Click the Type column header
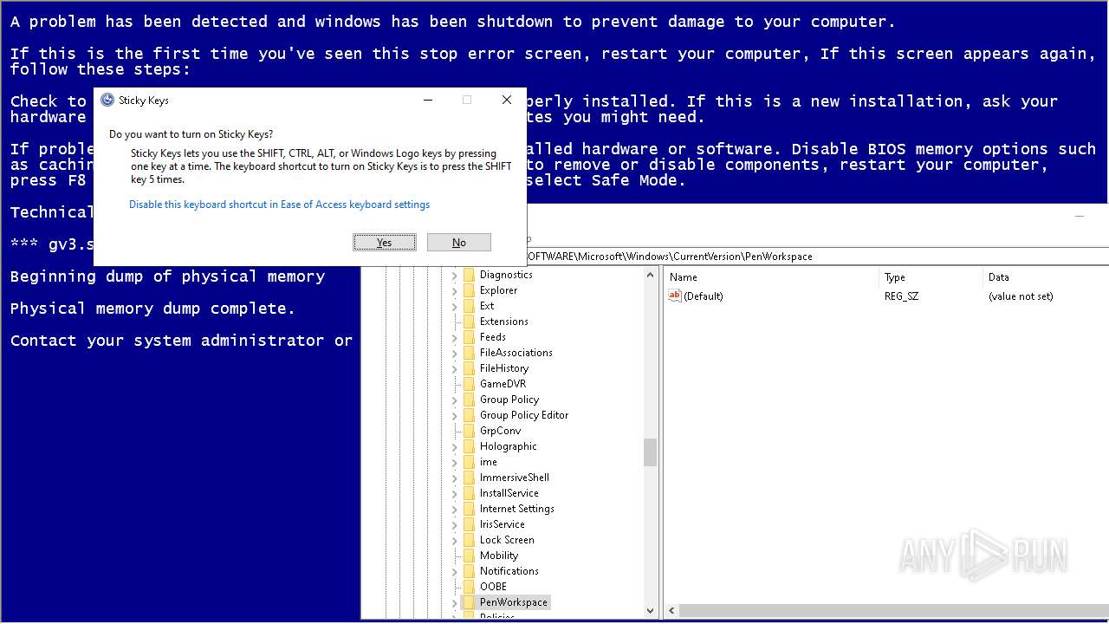This screenshot has width=1109, height=624. [931, 277]
